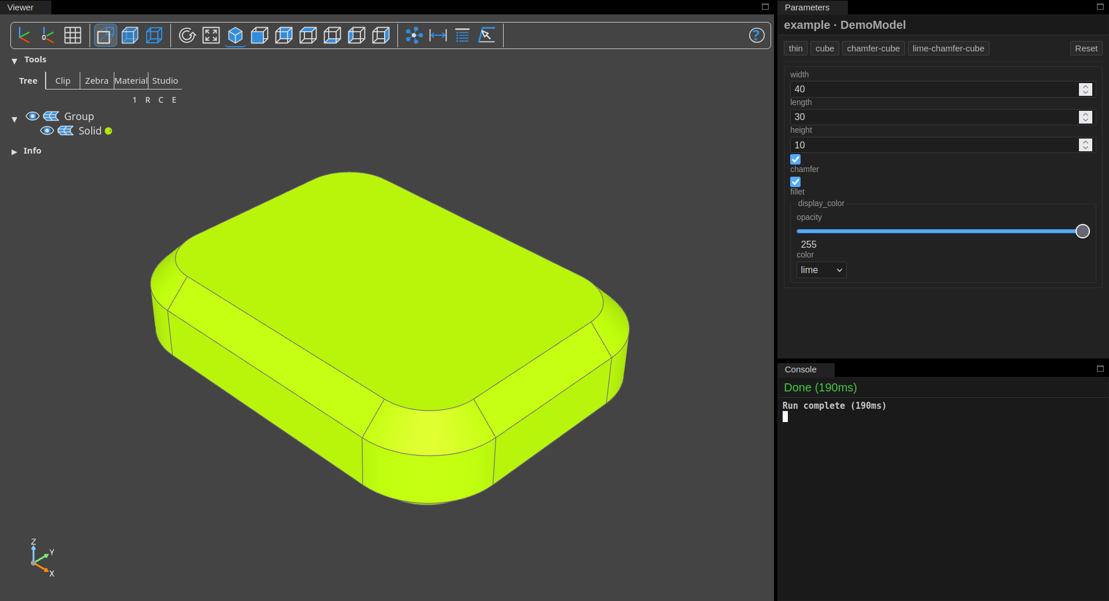Activate the distance measurement tool
The image size is (1109, 601).
(438, 35)
